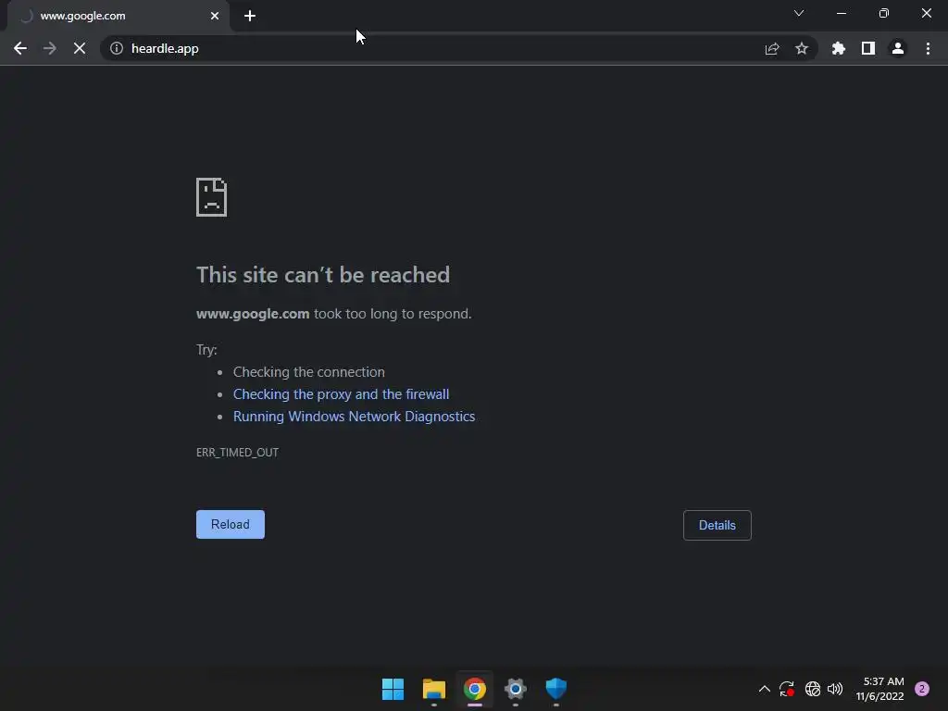Select the ERR_TIMED_OUT error code text
The image size is (948, 711).
pyautogui.click(x=238, y=452)
